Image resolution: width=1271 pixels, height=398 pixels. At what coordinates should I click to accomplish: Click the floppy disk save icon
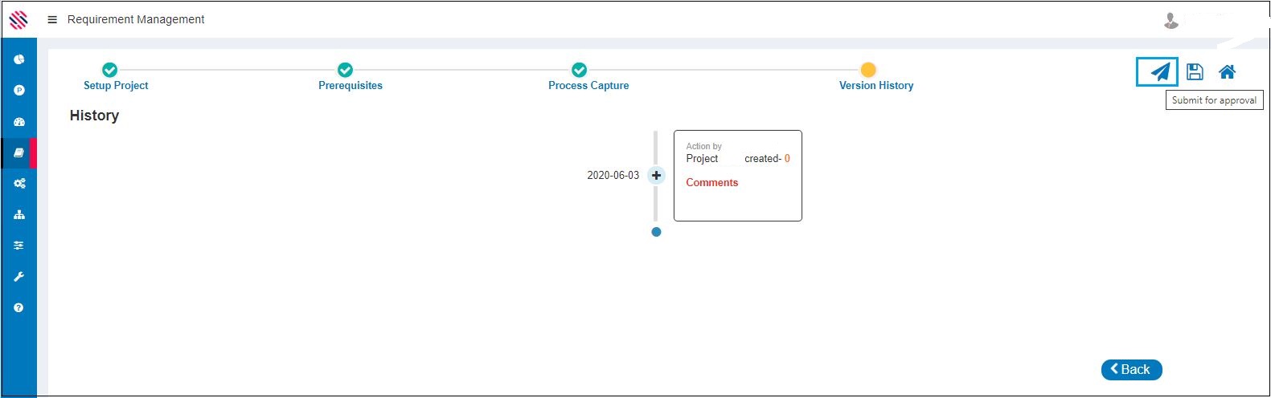point(1195,72)
